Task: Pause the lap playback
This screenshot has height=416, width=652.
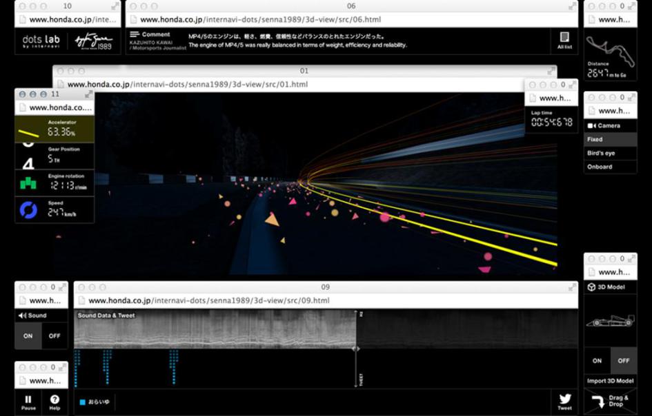Action: pos(28,402)
